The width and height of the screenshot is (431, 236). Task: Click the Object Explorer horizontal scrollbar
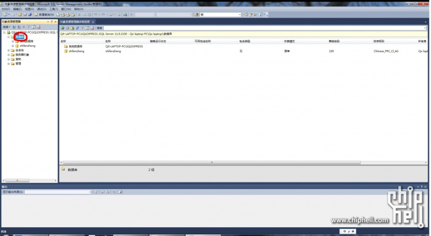[x=17, y=180]
